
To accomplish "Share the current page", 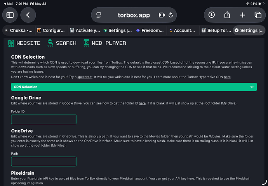I will (x=227, y=15).
